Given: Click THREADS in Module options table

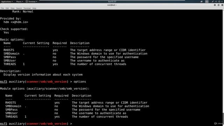Looking at the screenshot, I should coord(12,117).
